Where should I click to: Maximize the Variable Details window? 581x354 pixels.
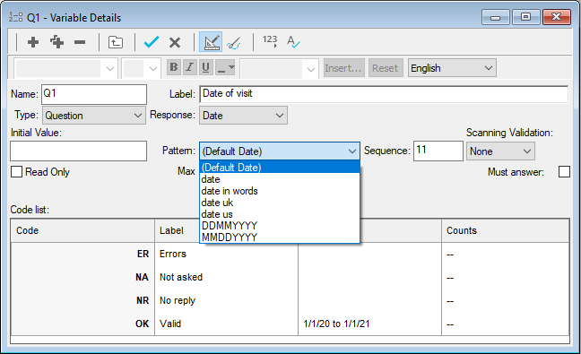[525, 17]
